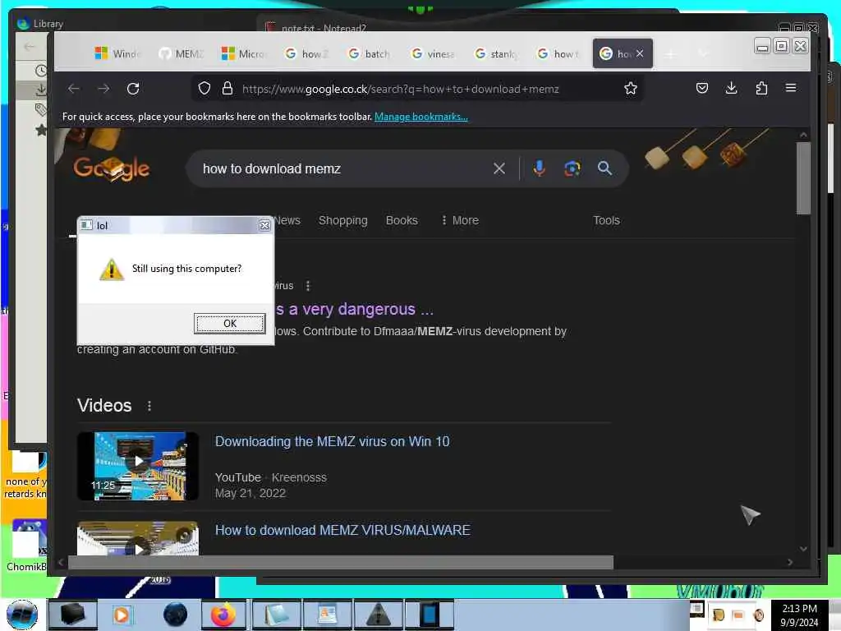The width and height of the screenshot is (841, 631).
Task: Open the tracking protection shield panel
Action: (205, 88)
